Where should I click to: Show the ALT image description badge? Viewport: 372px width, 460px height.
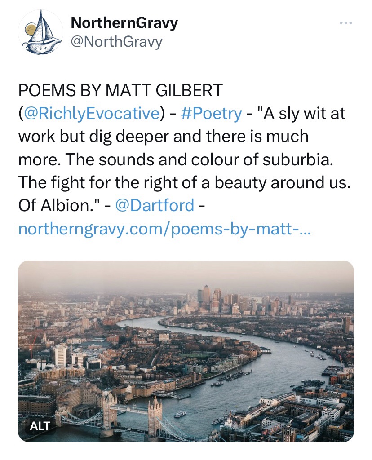click(40, 425)
